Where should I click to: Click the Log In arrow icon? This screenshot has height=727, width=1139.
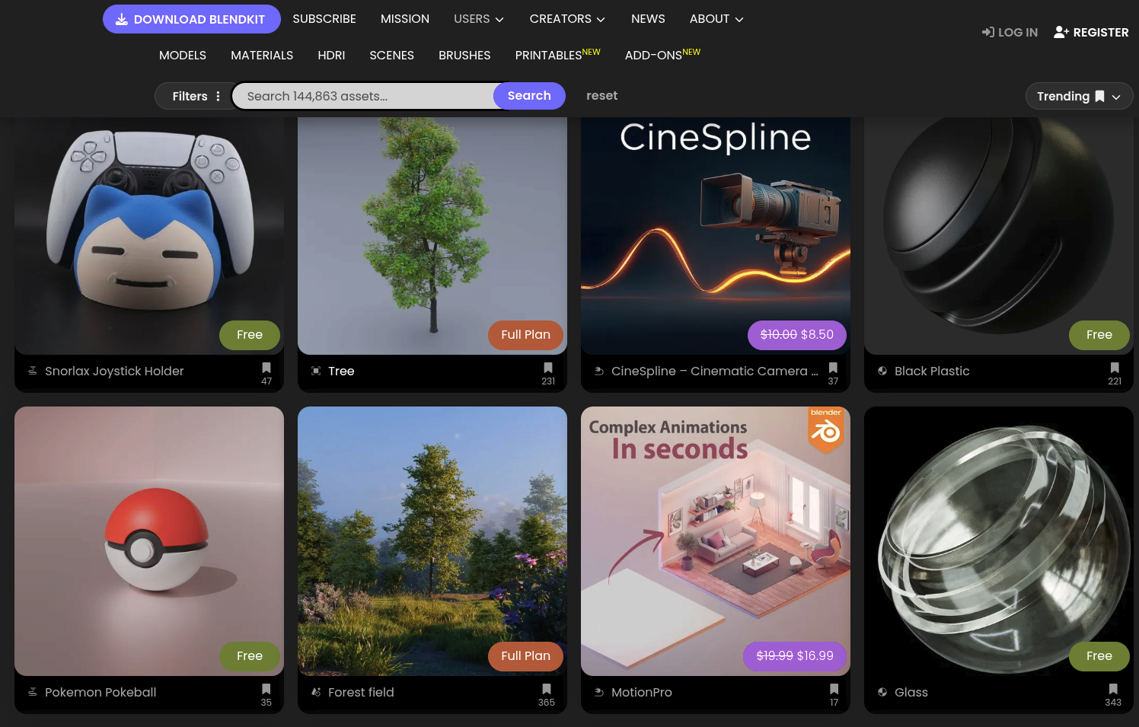[988, 32]
